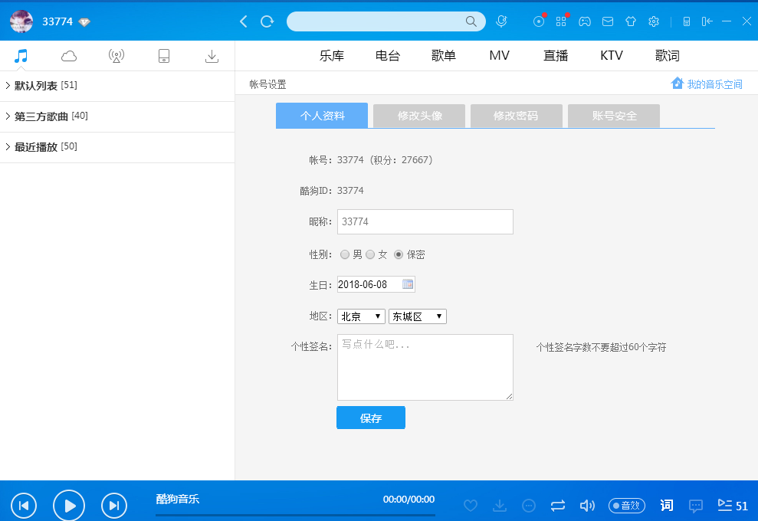The width and height of the screenshot is (758, 521).
Task: Switch to the 个人资料 tab
Action: 322,116
